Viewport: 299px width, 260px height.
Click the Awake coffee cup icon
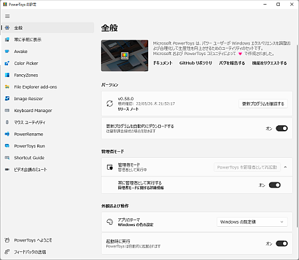click(x=7, y=51)
